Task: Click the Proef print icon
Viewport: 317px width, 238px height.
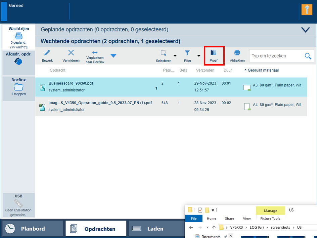Action: (x=214, y=53)
